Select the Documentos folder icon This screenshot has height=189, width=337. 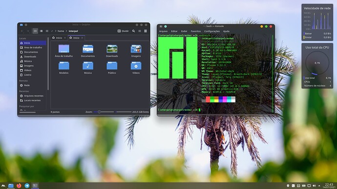(x=88, y=49)
